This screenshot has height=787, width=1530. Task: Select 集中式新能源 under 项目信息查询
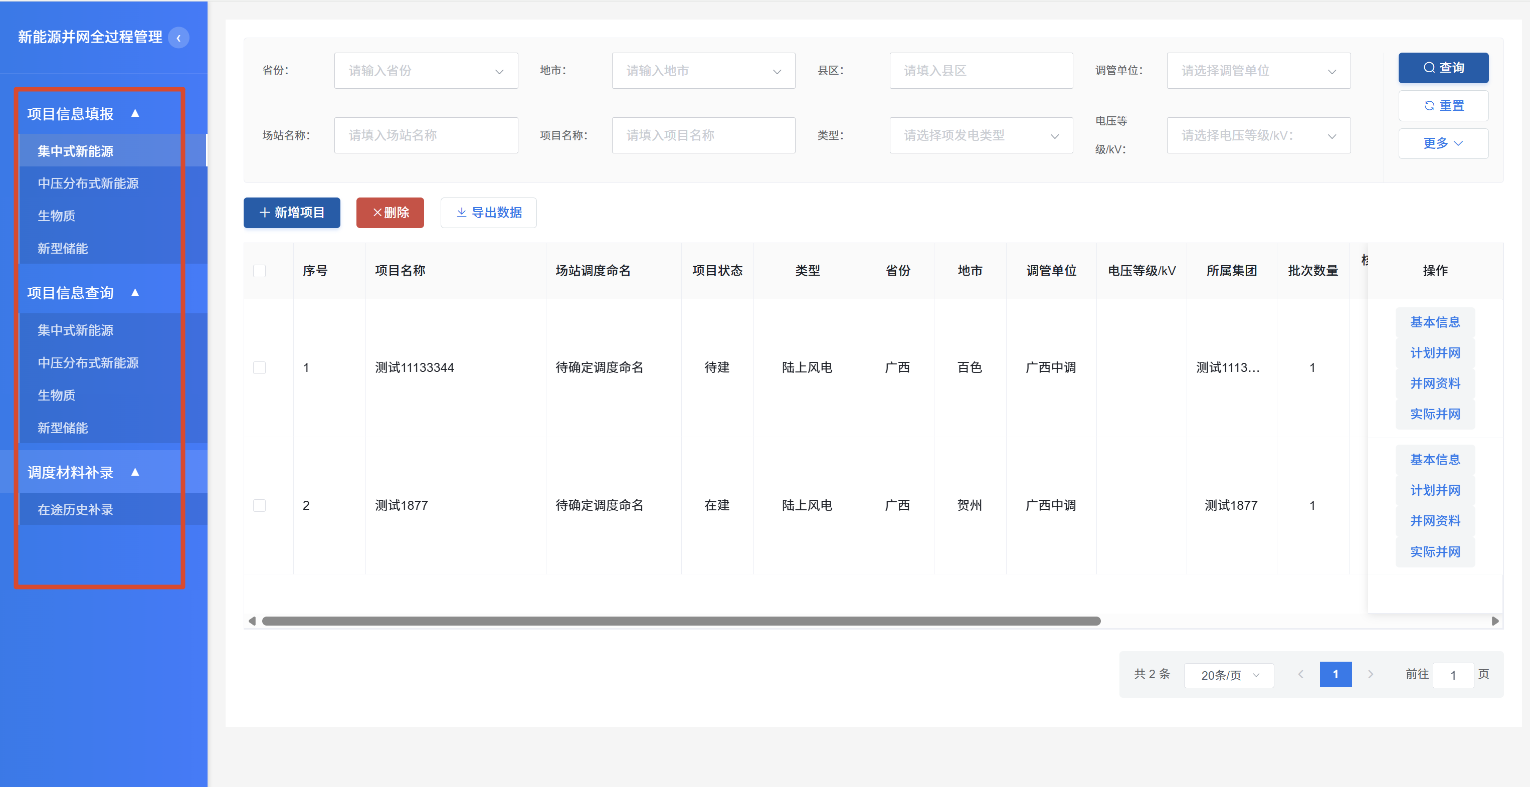click(x=113, y=330)
